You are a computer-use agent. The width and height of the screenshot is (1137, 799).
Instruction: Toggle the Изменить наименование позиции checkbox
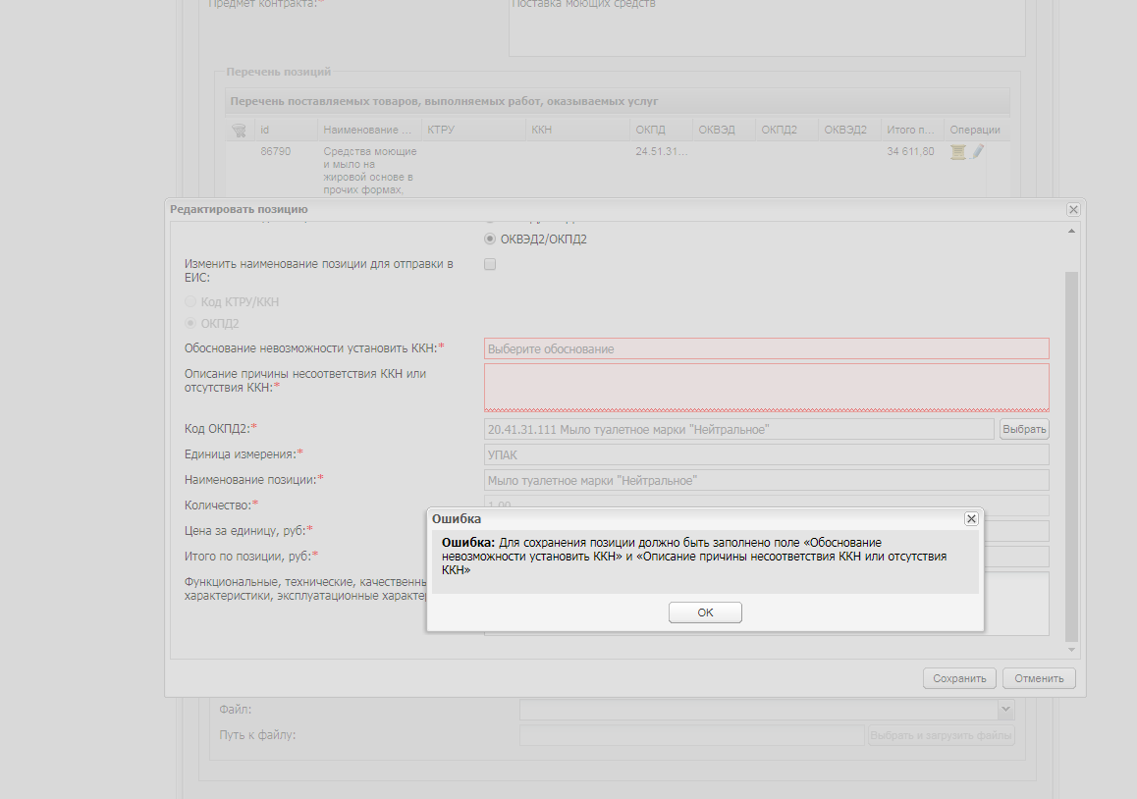tap(490, 265)
